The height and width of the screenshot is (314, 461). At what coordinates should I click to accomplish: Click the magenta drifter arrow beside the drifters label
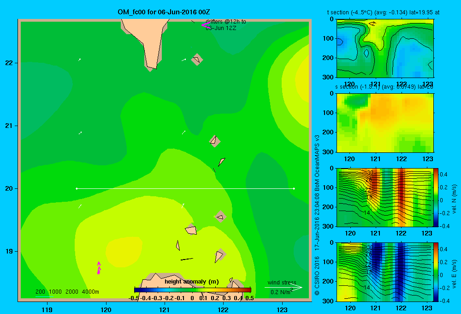pyautogui.click(x=206, y=25)
